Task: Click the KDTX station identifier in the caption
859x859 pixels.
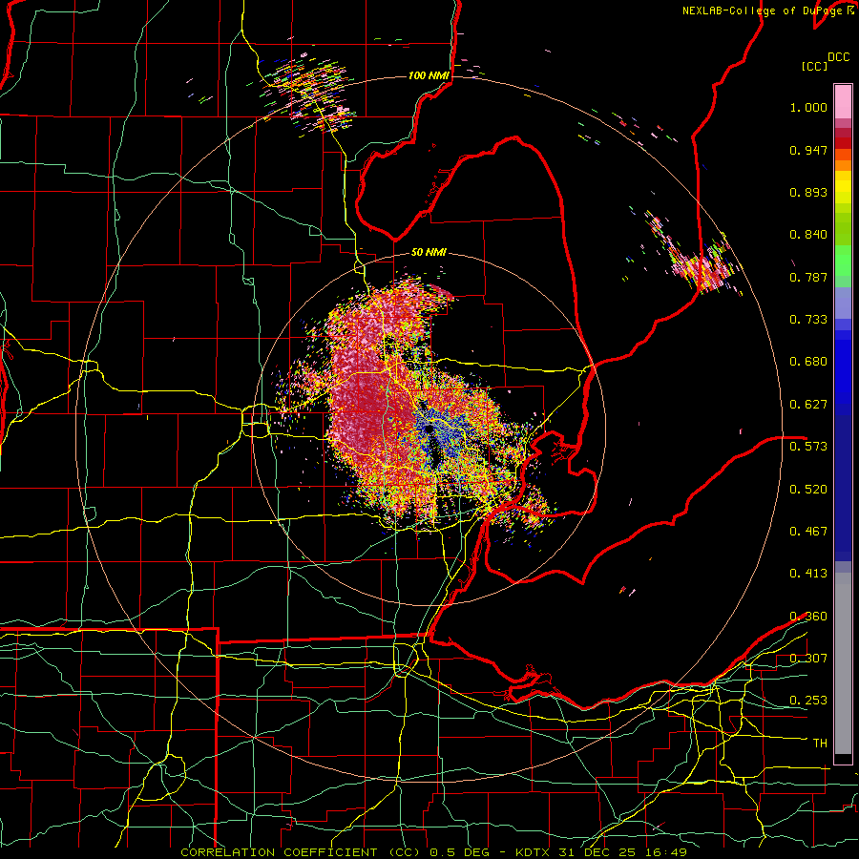Action: click(x=534, y=852)
